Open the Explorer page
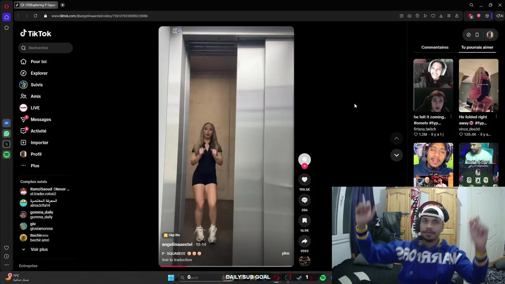505x284 pixels. (x=39, y=73)
